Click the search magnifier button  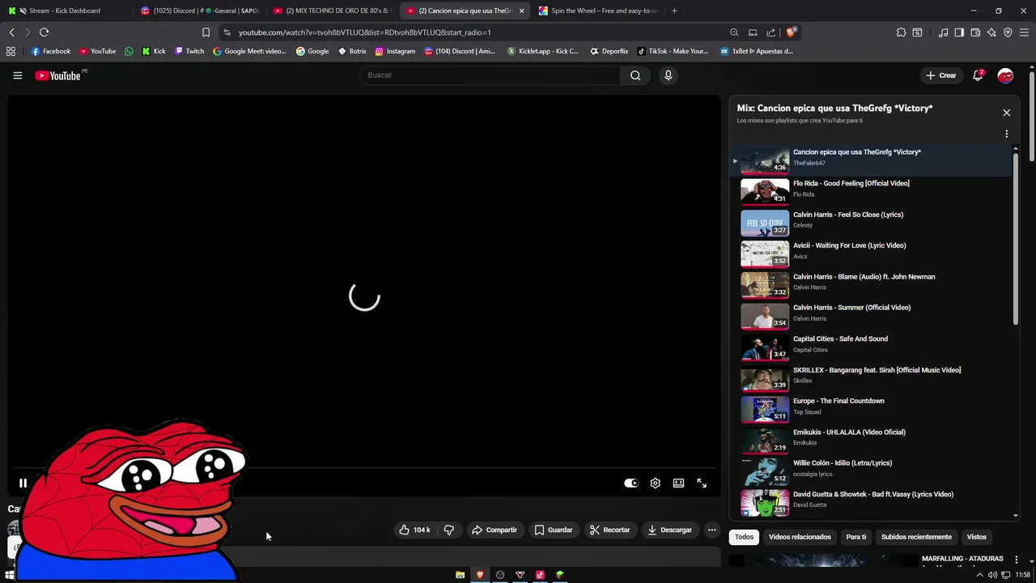[x=635, y=75]
